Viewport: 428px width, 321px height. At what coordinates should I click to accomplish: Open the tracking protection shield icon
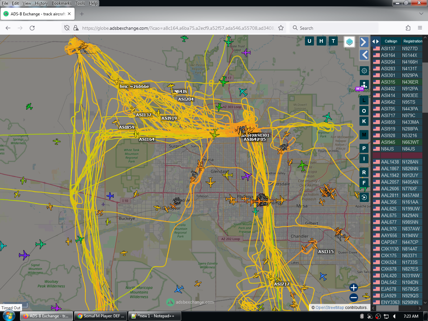point(67,28)
